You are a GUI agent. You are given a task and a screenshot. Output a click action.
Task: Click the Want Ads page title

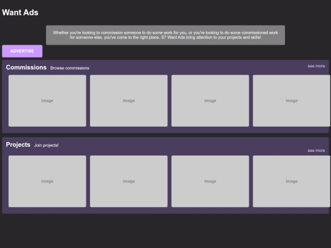pyautogui.click(x=20, y=12)
